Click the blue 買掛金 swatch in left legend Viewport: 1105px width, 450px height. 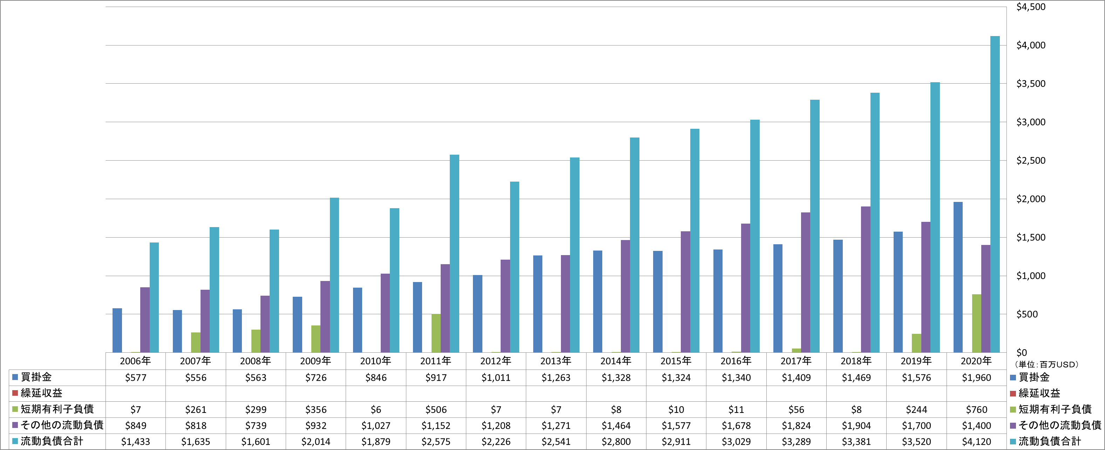[15, 377]
